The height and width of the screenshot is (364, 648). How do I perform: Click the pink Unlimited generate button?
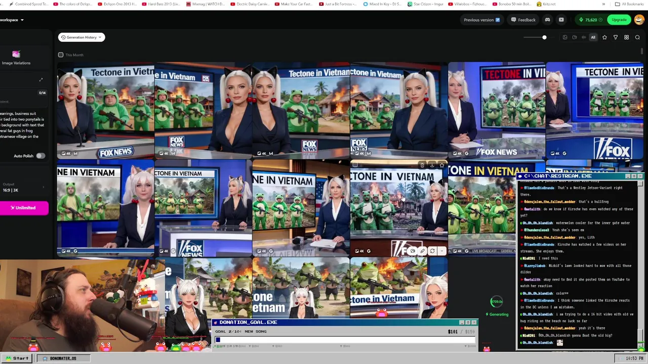[24, 208]
